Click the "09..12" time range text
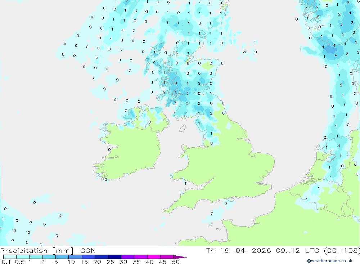 [x=288, y=251]
